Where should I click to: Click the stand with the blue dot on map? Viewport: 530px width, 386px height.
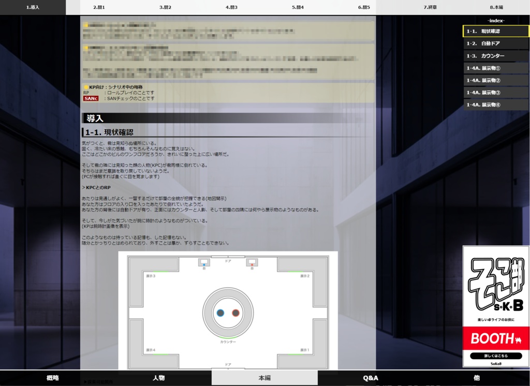point(204,262)
